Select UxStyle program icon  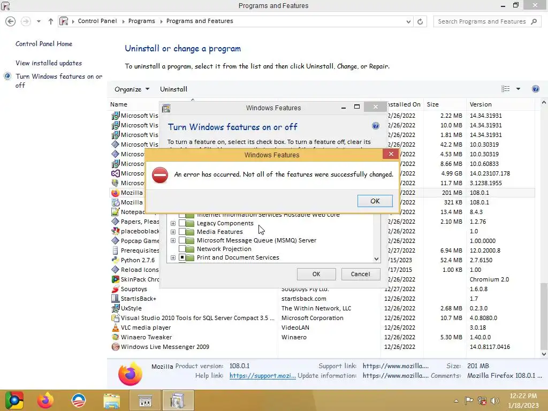pos(116,308)
